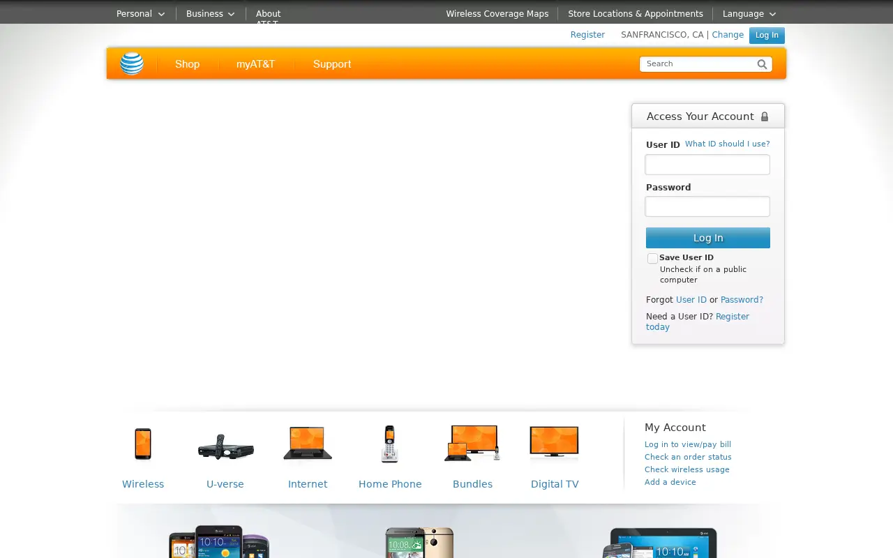This screenshot has width=893, height=558.
Task: Click the search magnifier icon
Action: click(x=763, y=64)
